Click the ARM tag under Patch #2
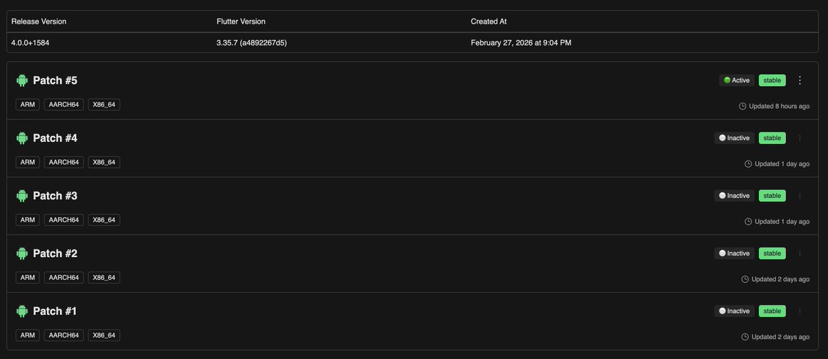The height and width of the screenshot is (359, 828). 28,278
